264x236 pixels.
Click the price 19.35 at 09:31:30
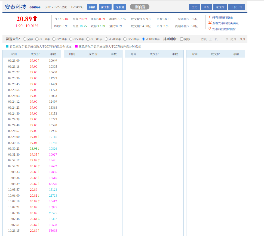(x=34, y=155)
